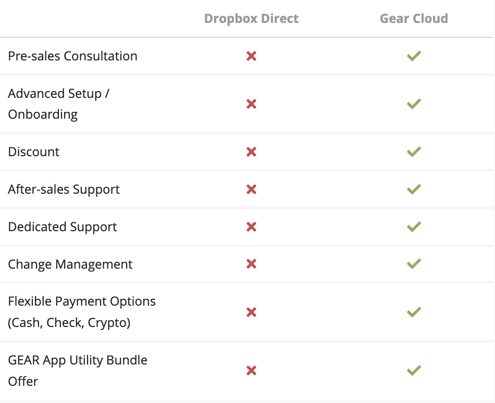The image size is (495, 403).
Task: Select the Change Management label
Action: point(70,265)
